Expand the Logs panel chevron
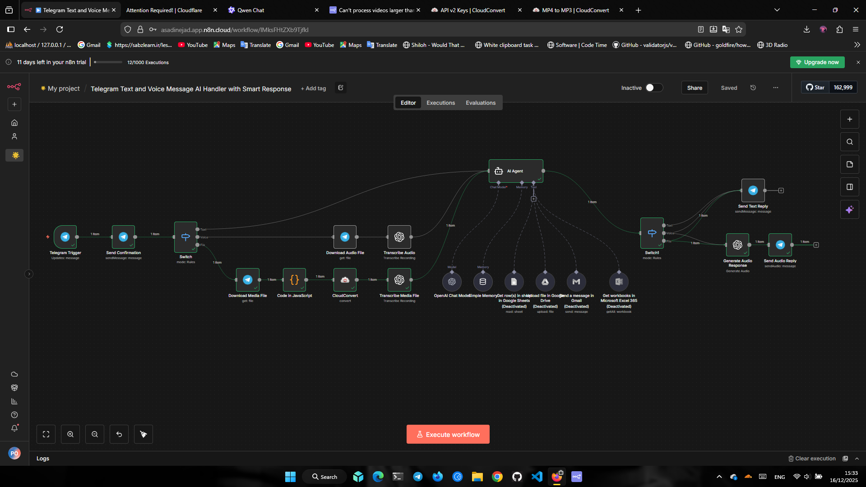This screenshot has height=487, width=866. [x=857, y=459]
